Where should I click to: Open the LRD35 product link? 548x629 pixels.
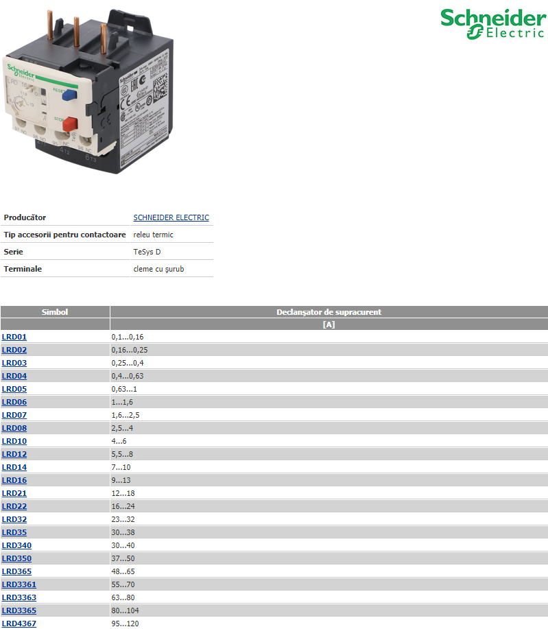pos(14,532)
